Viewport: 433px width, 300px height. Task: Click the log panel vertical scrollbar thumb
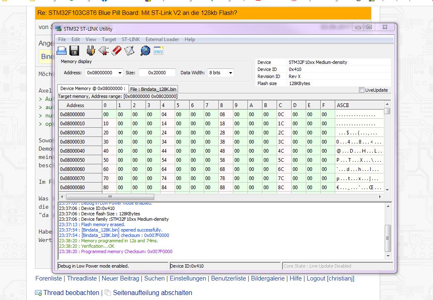pos(388,238)
